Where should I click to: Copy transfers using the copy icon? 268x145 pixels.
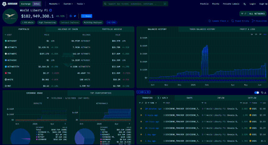point(262,93)
